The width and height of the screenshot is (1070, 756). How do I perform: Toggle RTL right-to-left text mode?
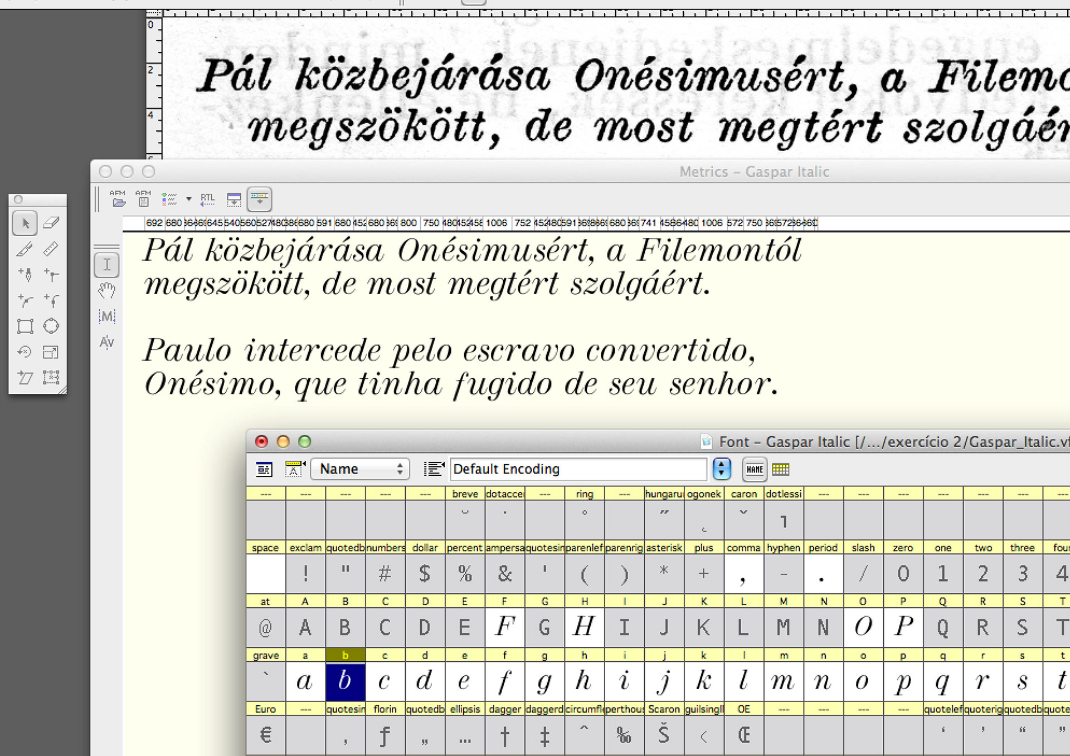[x=207, y=199]
